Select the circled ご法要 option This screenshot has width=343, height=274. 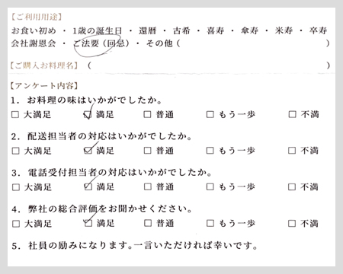[x=101, y=43]
